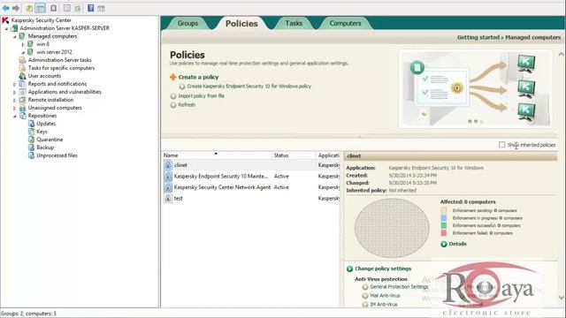The width and height of the screenshot is (566, 318).
Task: Click the lock icon of clinet policy
Action: click(168, 165)
